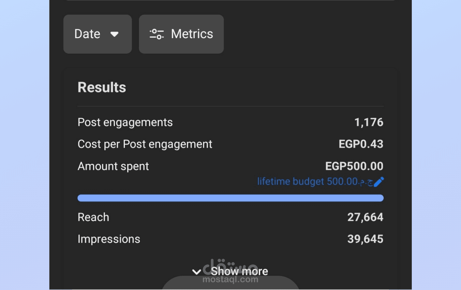The image size is (461, 290).
Task: Click the Date filter label
Action: [87, 34]
